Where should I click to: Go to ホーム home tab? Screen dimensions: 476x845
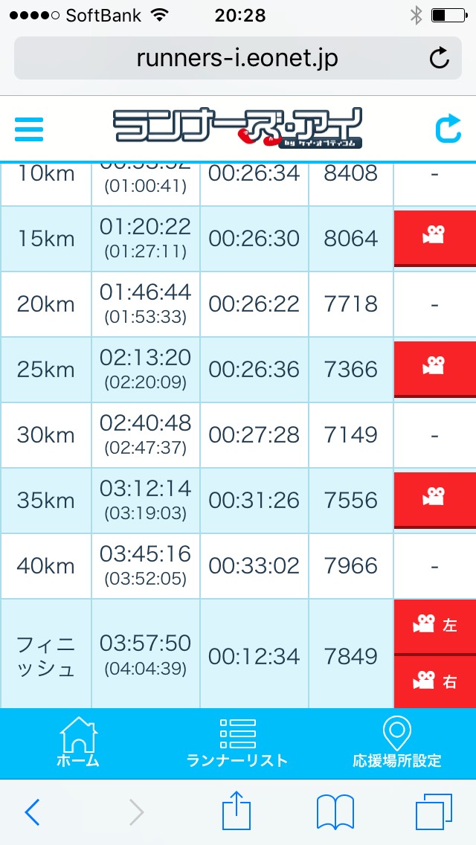click(78, 743)
